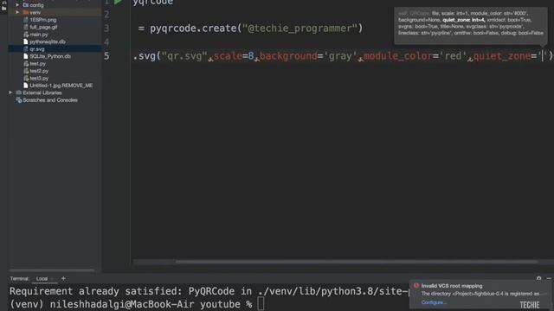This screenshot has height=311, width=554.
Task: Add a new terminal session tab
Action: pyautogui.click(x=63, y=278)
